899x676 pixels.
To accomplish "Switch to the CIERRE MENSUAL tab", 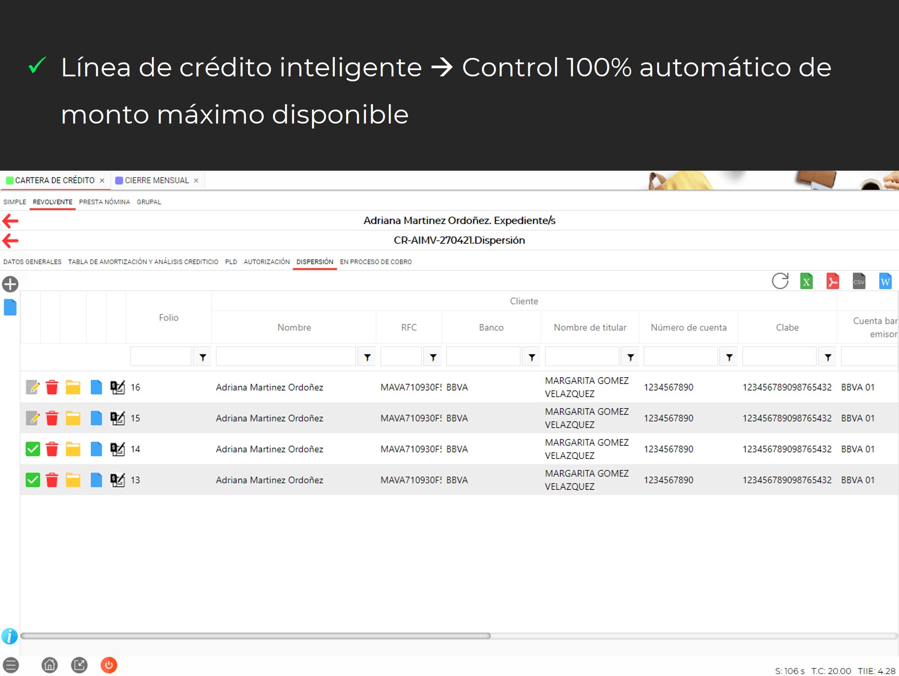I will click(156, 181).
